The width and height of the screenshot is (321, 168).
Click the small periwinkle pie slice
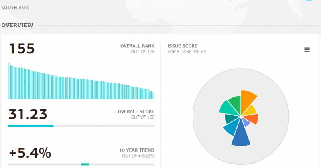click(x=246, y=123)
